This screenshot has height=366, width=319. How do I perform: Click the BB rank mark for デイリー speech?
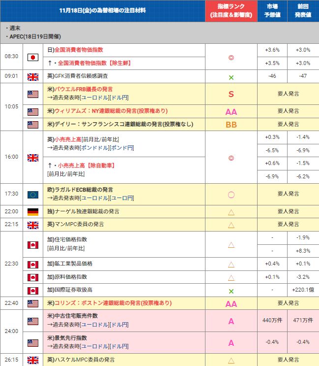(x=231, y=125)
